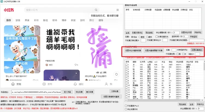
Task: Check the checkbox of comment row 1
Action: pos(127,64)
